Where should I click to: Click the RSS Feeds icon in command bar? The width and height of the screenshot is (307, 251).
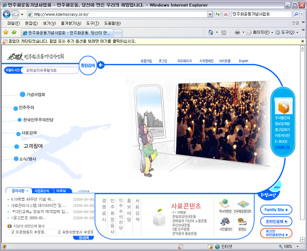pos(224,33)
